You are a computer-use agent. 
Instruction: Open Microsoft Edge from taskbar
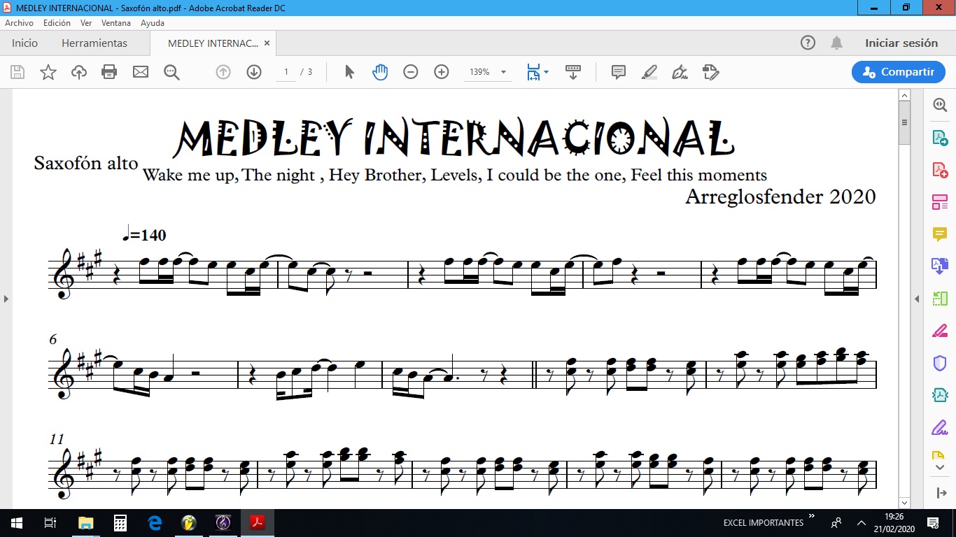[155, 523]
